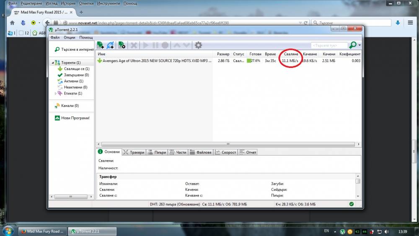Close the Mad Max Fury Road tab
This screenshot has width=419, height=236.
(x=71, y=12)
